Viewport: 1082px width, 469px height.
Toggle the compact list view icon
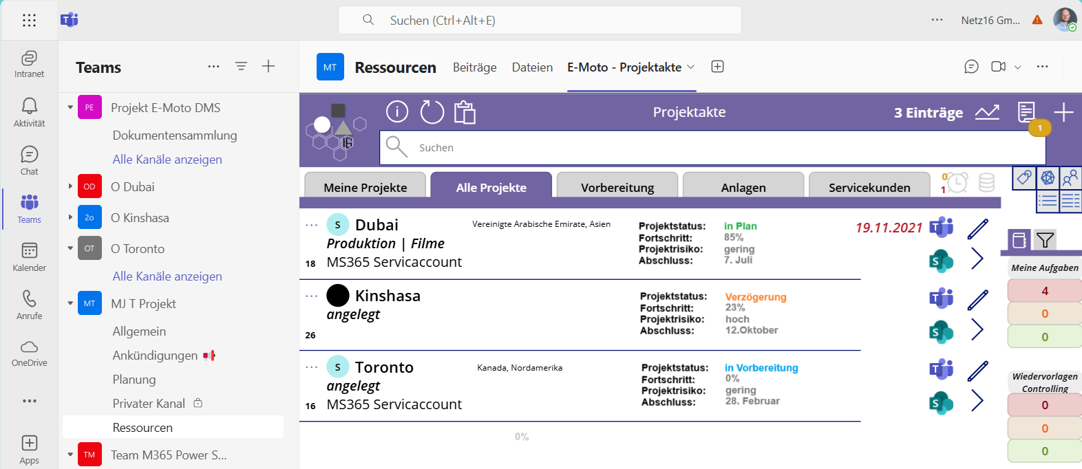pyautogui.click(x=1048, y=201)
